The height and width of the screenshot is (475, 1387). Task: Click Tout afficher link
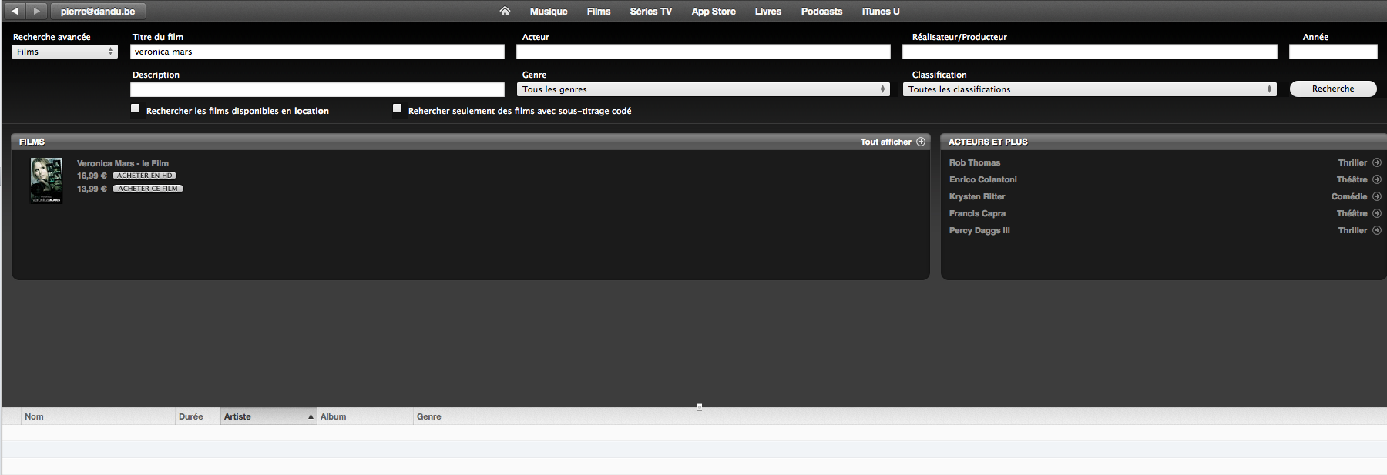coord(885,142)
